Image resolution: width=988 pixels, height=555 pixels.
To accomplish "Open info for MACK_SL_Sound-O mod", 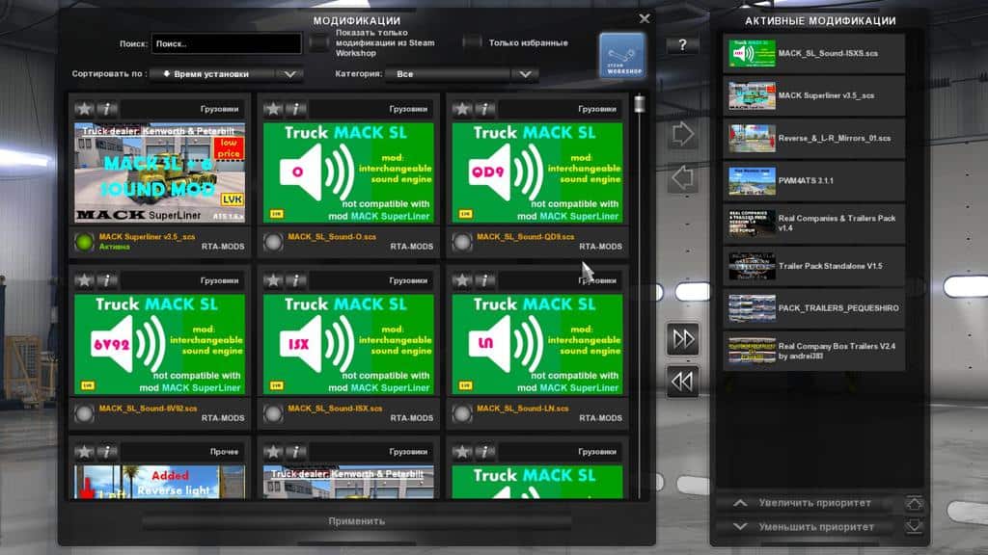I will [296, 109].
